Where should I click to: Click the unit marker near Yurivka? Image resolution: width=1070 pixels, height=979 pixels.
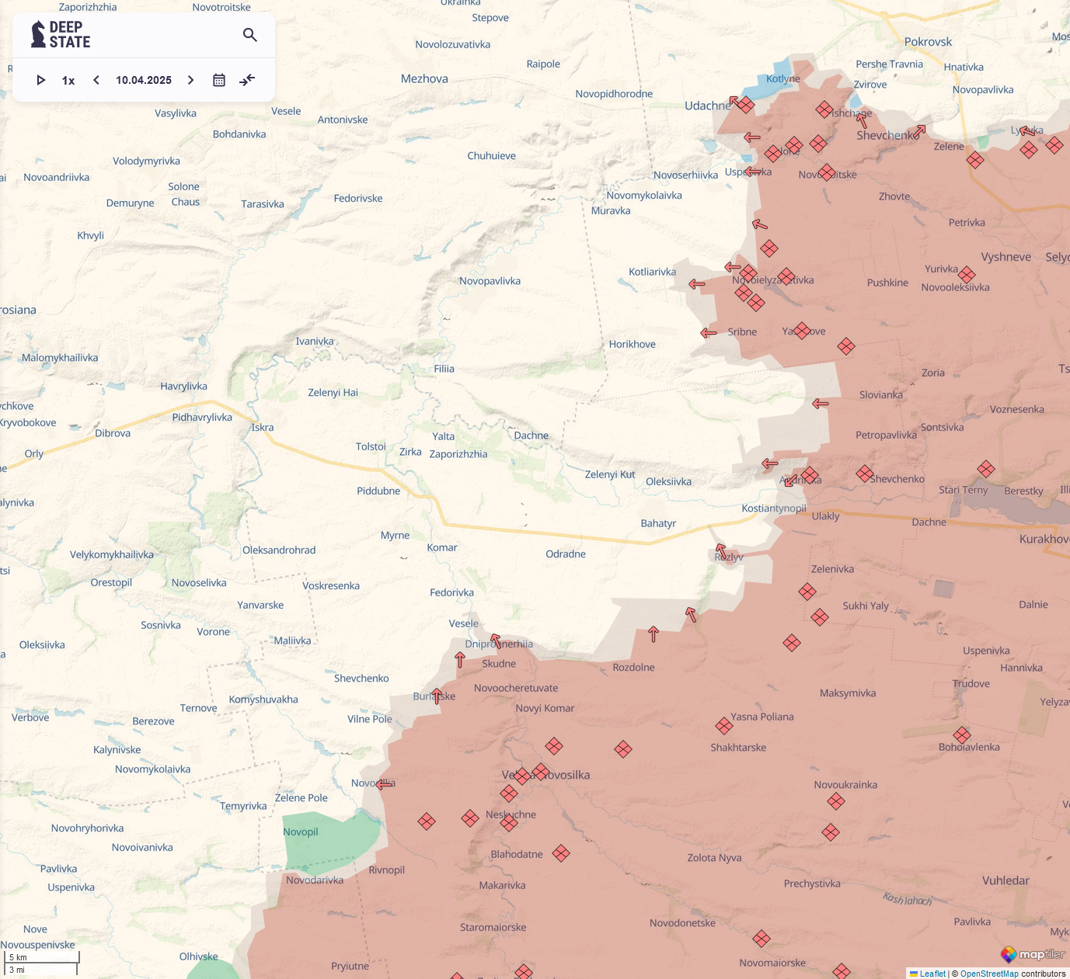click(967, 275)
